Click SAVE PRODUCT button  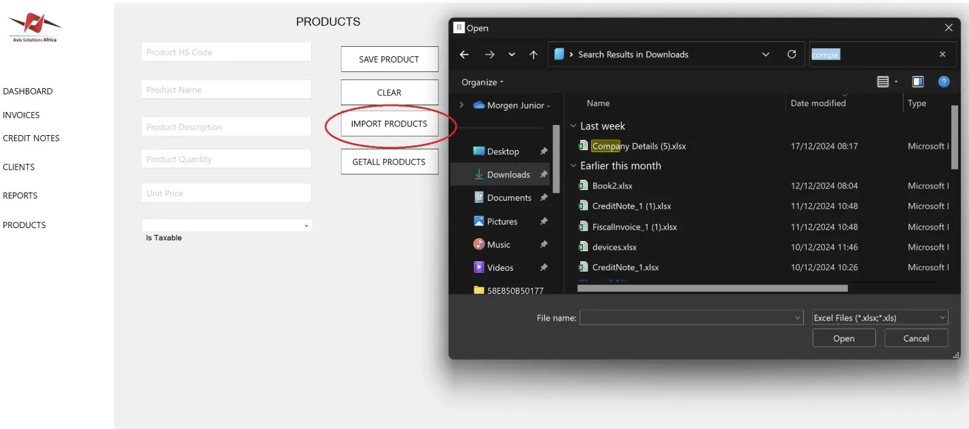389,59
